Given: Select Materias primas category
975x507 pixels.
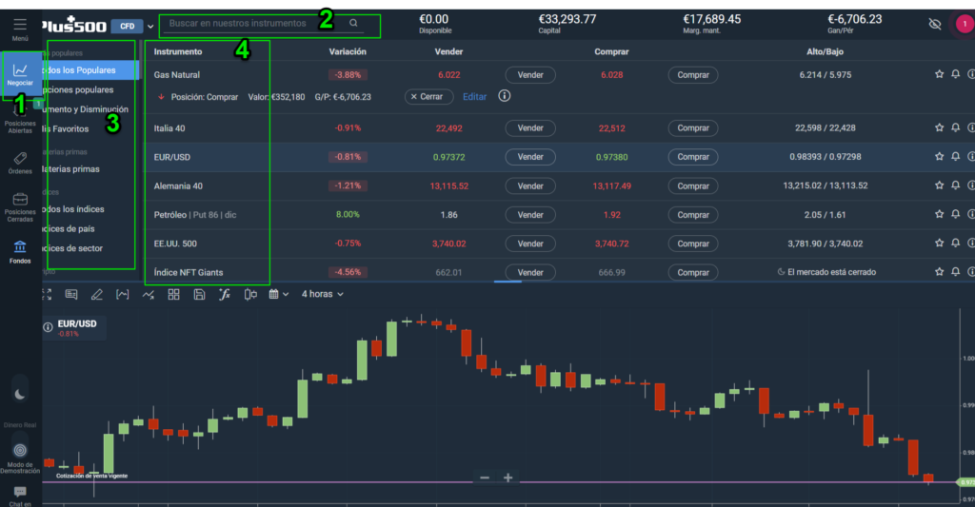Looking at the screenshot, I should pos(70,169).
